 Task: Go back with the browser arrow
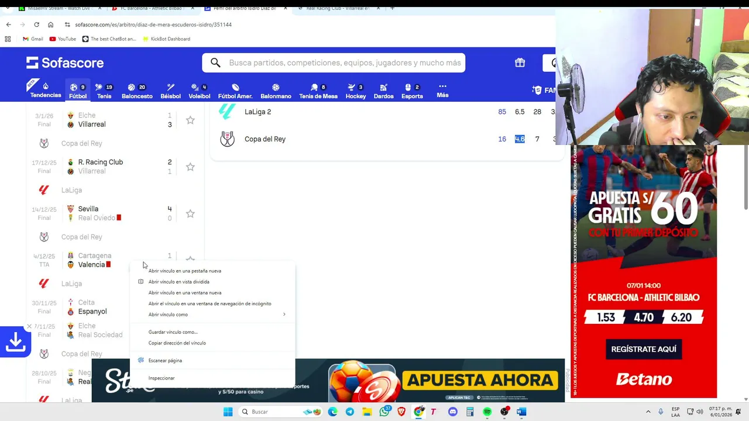coord(9,25)
